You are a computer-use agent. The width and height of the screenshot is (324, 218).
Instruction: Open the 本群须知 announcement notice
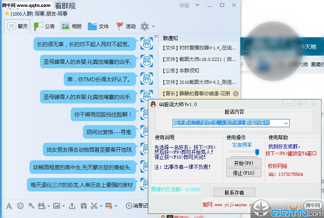click(199, 71)
